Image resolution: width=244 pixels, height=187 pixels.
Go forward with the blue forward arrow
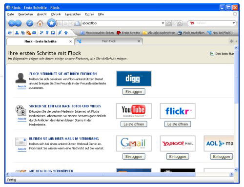pyautogui.click(x=18, y=23)
